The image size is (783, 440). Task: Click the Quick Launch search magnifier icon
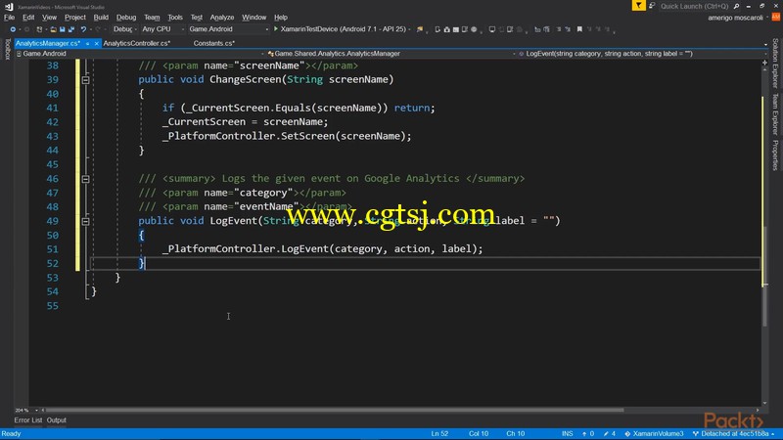coord(736,6)
